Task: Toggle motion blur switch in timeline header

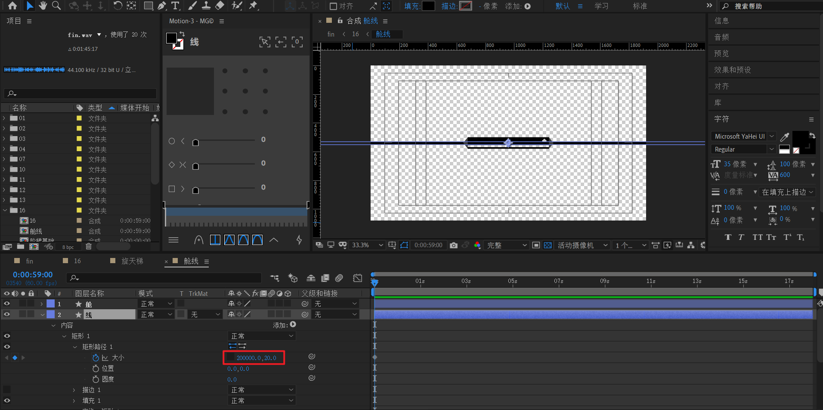Action: [x=339, y=278]
